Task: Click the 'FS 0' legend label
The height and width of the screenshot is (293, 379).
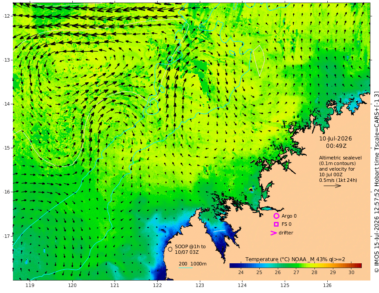Action: (x=286, y=224)
